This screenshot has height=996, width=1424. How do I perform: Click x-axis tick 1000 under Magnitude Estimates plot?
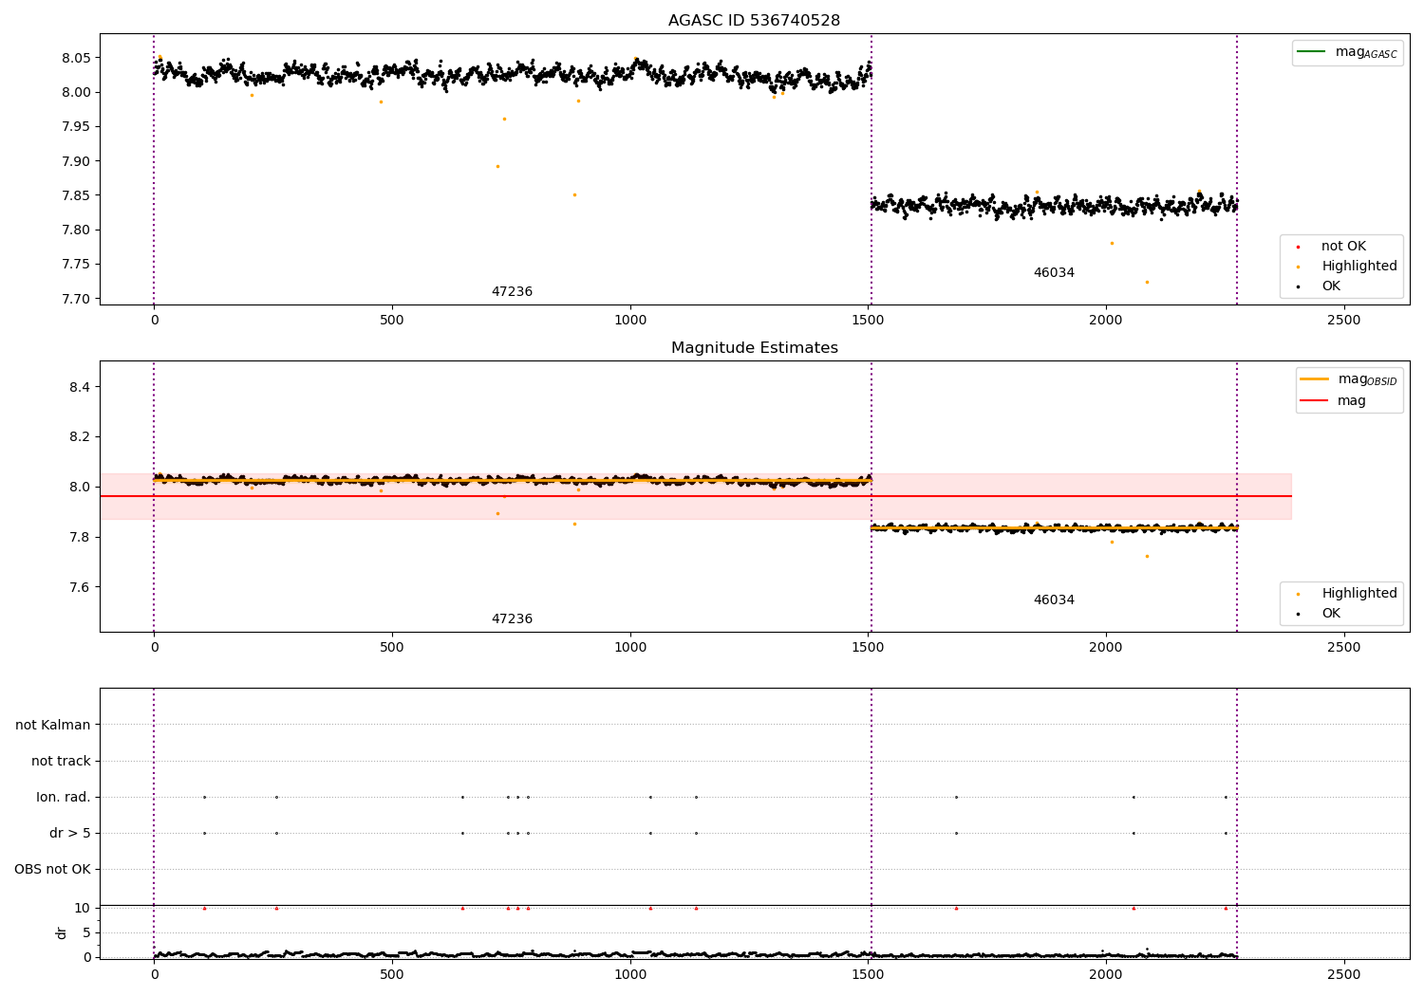pyautogui.click(x=630, y=648)
